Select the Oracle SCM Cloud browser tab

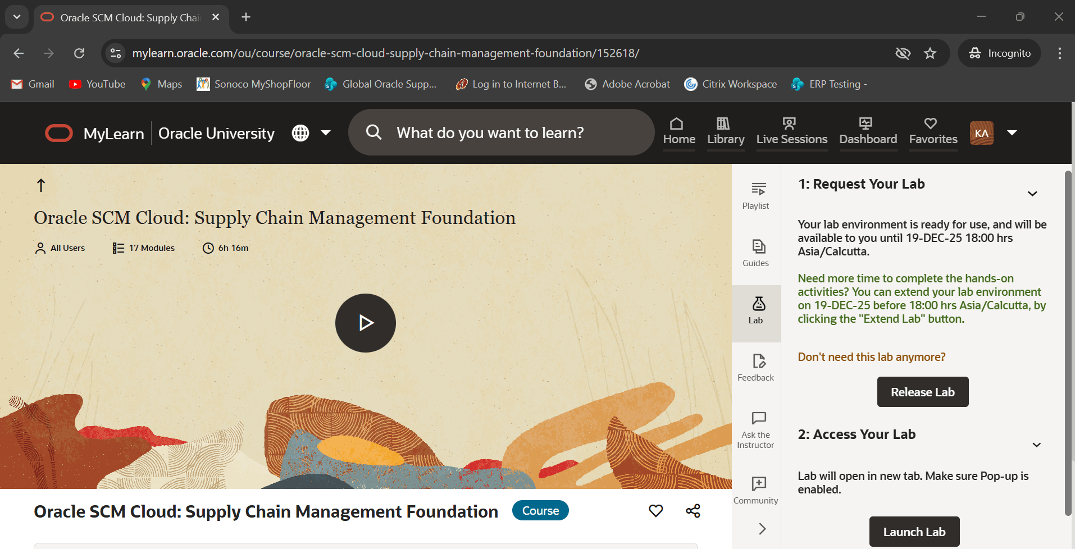tap(131, 17)
